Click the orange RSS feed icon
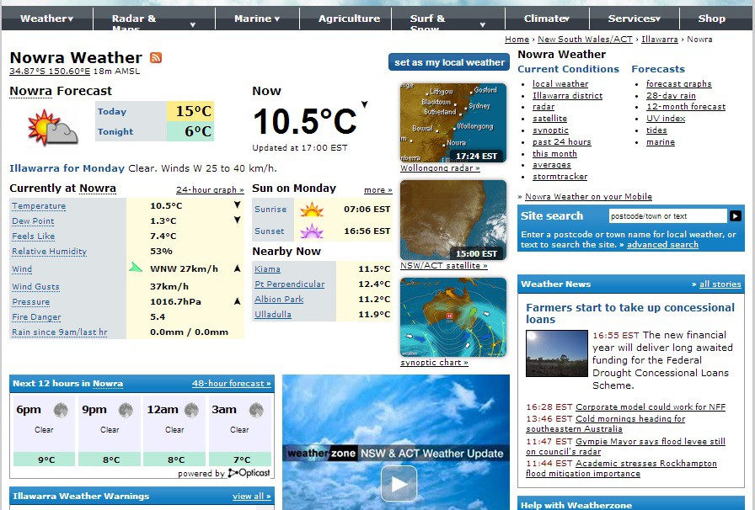The height and width of the screenshot is (510, 755). point(156,58)
